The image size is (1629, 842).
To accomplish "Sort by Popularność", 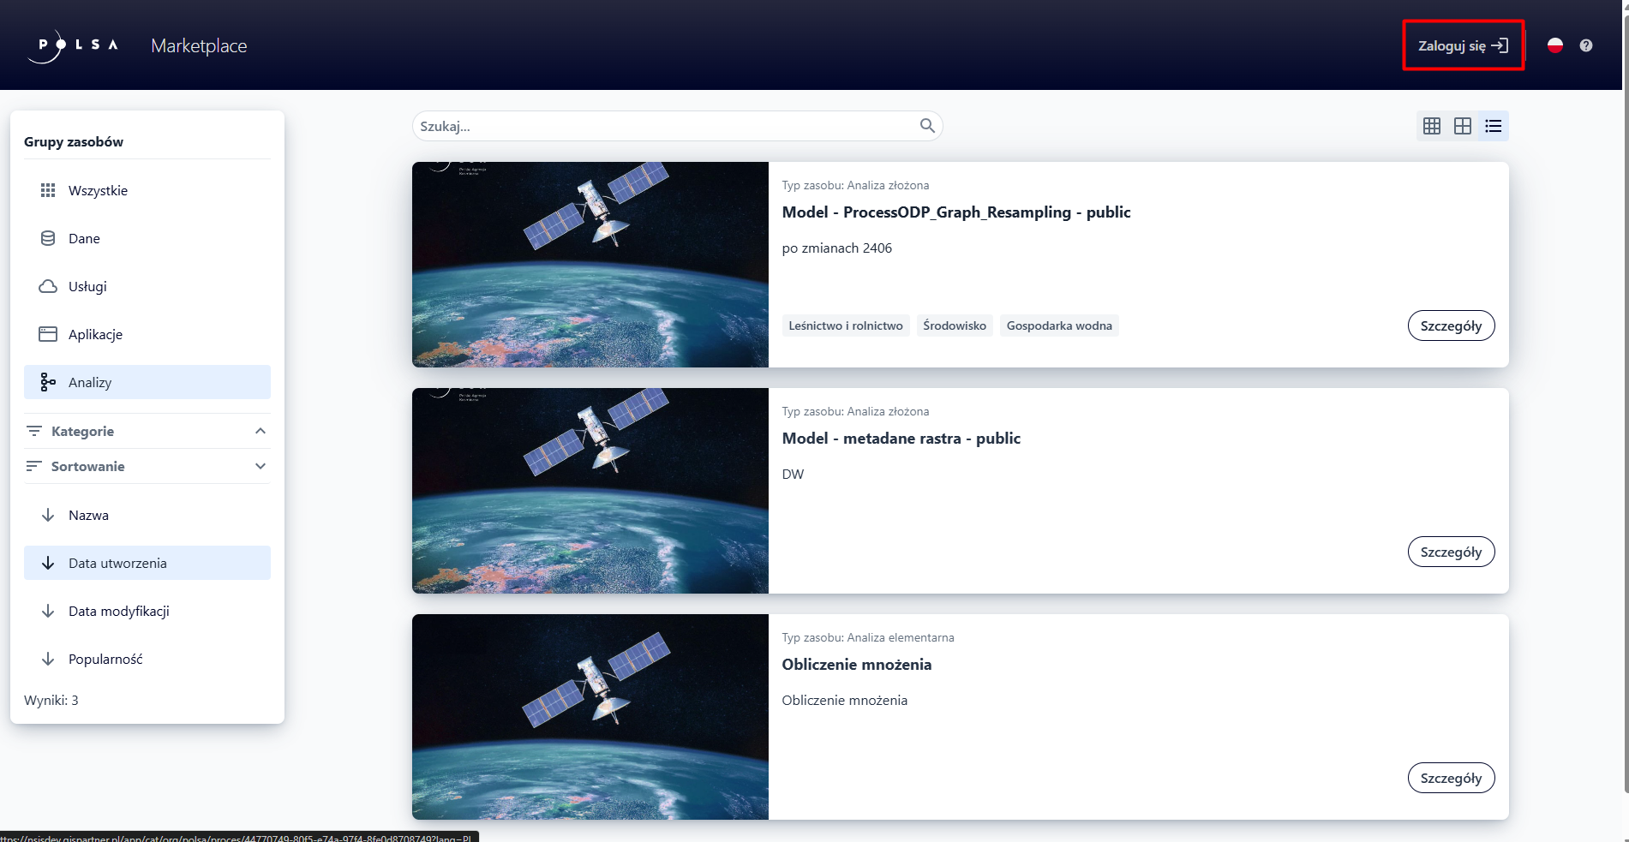I will tap(147, 659).
